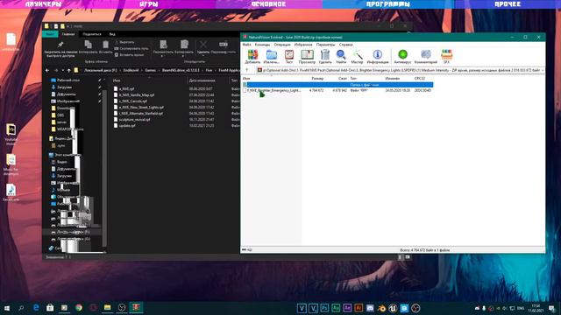Sort WinRAR list by CRC32 column

pyautogui.click(x=420, y=78)
